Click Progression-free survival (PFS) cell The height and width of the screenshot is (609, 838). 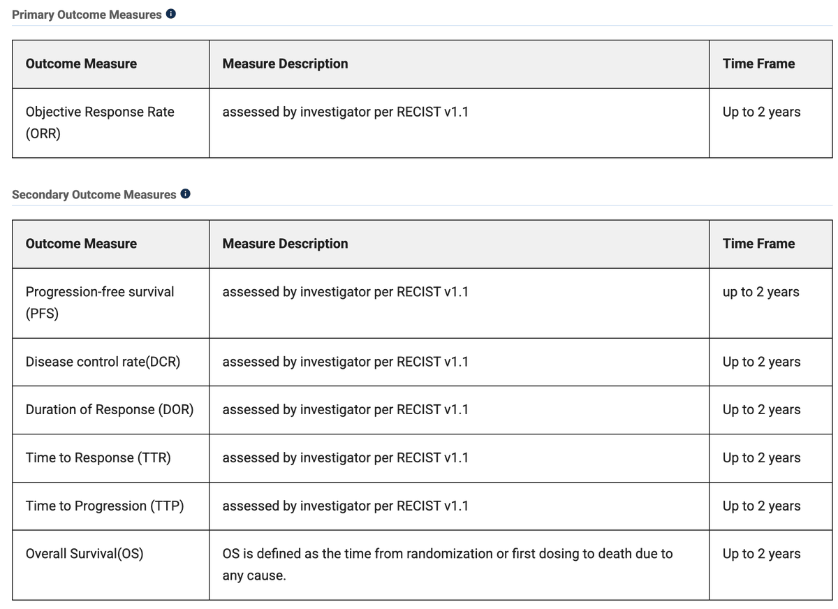coord(110,303)
